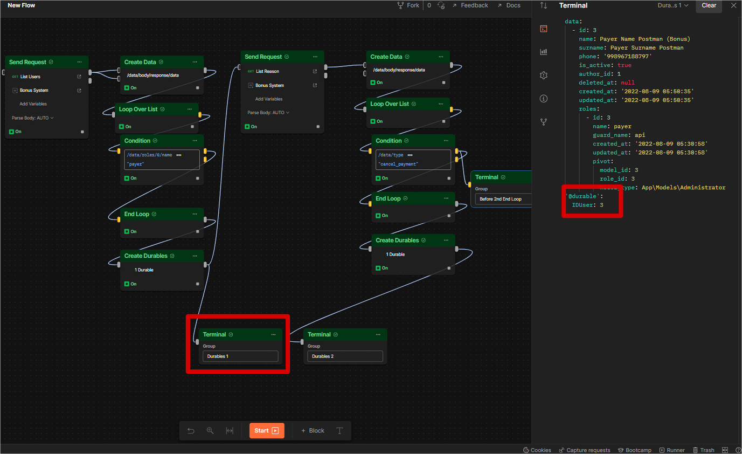Expand Parse Body AUTO dropdown in List Reason block
Viewport: 742px width, 454px height.
268,113
